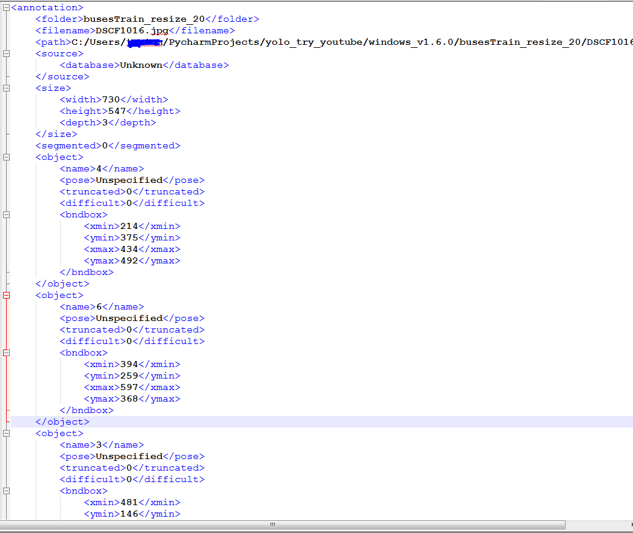
Task: Click the ymax 368 line
Action: tap(132, 399)
